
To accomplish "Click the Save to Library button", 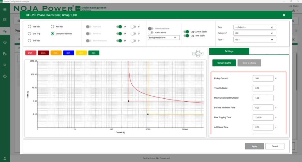I will click(249, 63).
